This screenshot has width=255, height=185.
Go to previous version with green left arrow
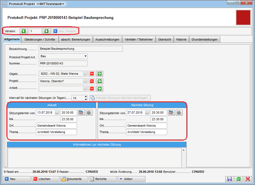(x=24, y=31)
